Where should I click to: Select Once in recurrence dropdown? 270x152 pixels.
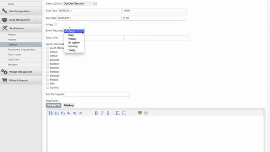74,31
